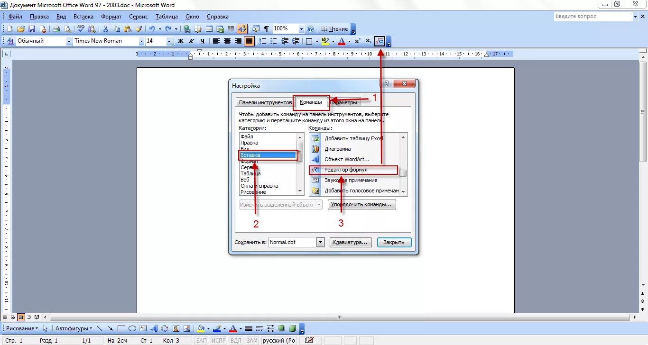Click the Drawing toolbar fill color bucket
Screen dimensions: 648x345
(x=201, y=328)
